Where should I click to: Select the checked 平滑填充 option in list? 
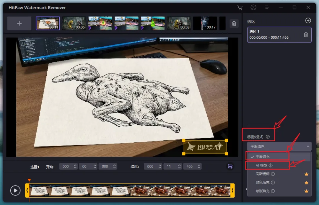click(x=279, y=157)
